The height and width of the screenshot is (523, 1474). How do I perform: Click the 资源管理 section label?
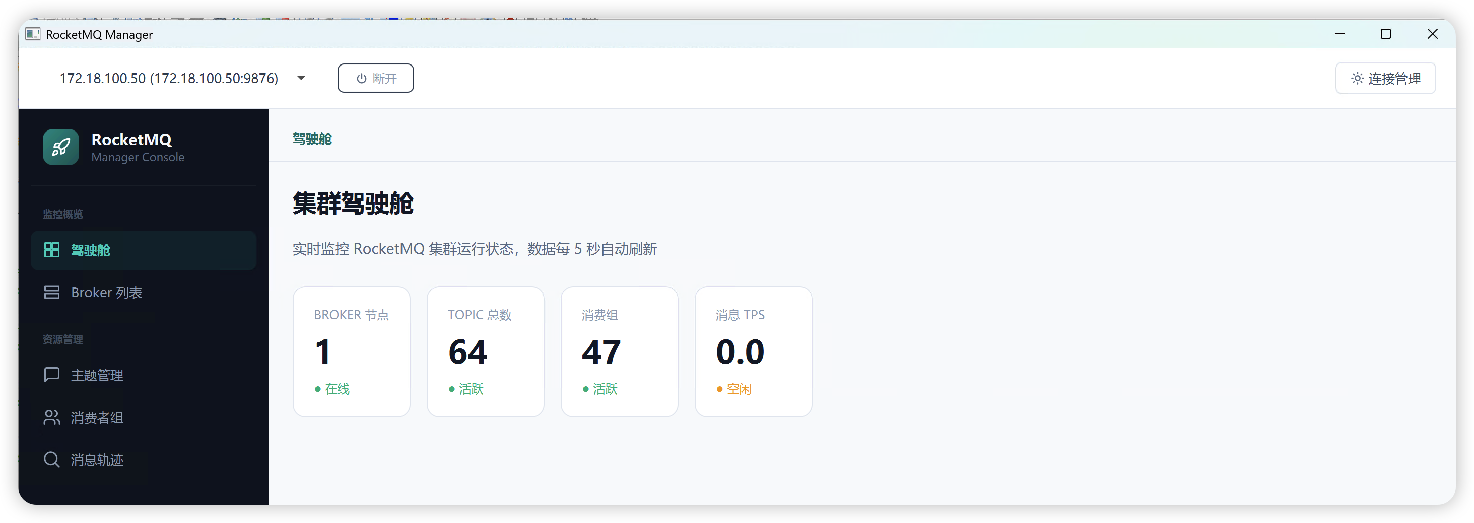[x=63, y=339]
